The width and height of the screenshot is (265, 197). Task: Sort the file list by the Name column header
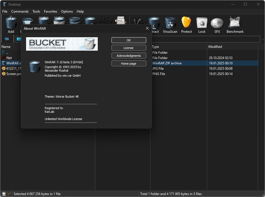[6, 46]
